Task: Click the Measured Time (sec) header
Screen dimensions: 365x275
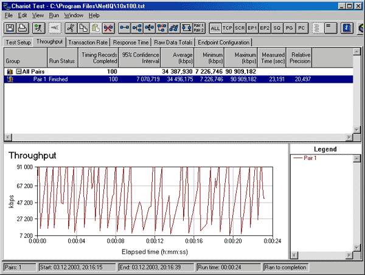Action: pyautogui.click(x=272, y=58)
